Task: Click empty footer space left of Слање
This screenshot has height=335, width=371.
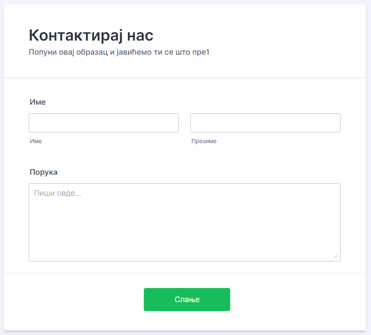Action: 77,300
